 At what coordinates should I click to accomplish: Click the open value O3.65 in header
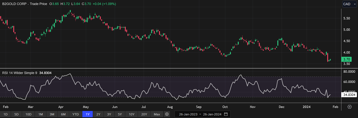(x=54, y=4)
